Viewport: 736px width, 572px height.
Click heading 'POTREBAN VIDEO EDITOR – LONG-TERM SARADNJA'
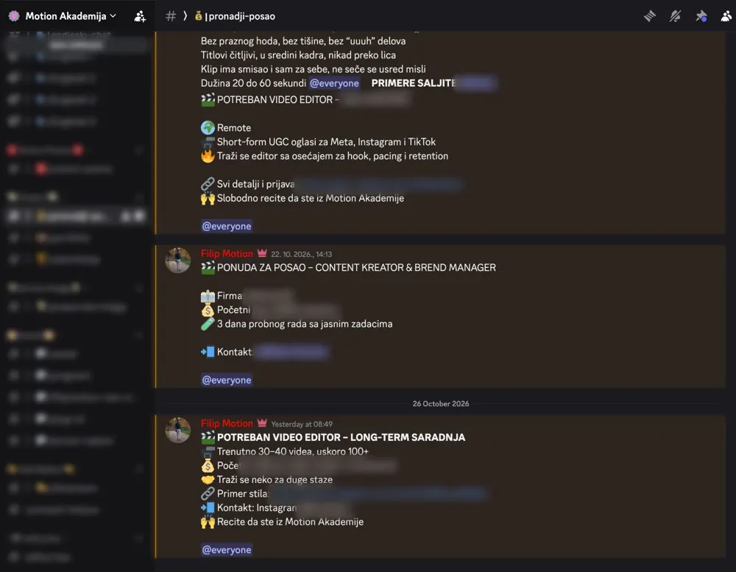tap(342, 438)
